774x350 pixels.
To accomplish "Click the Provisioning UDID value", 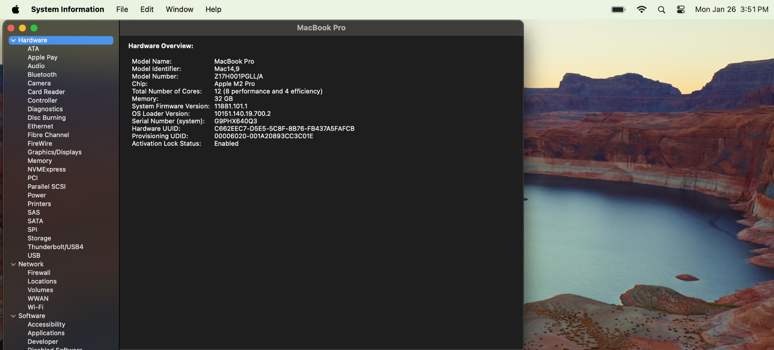I will click(264, 136).
